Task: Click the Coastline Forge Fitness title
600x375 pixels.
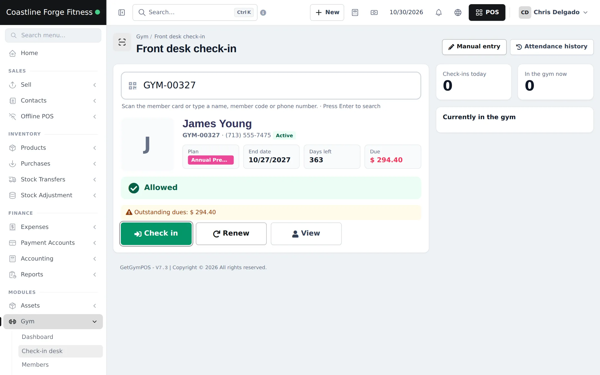Action: pyautogui.click(x=49, y=12)
